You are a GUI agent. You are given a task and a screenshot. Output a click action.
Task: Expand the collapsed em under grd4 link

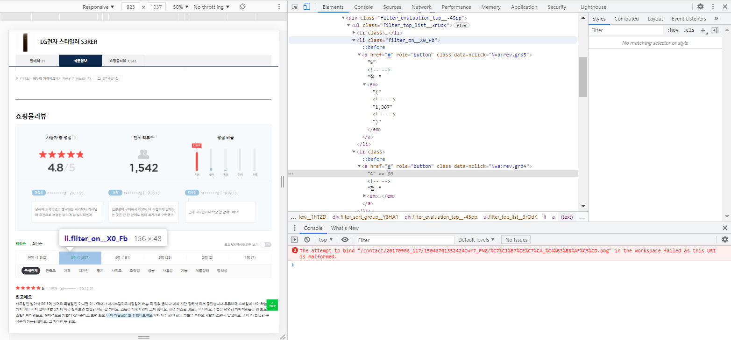[x=364, y=196]
